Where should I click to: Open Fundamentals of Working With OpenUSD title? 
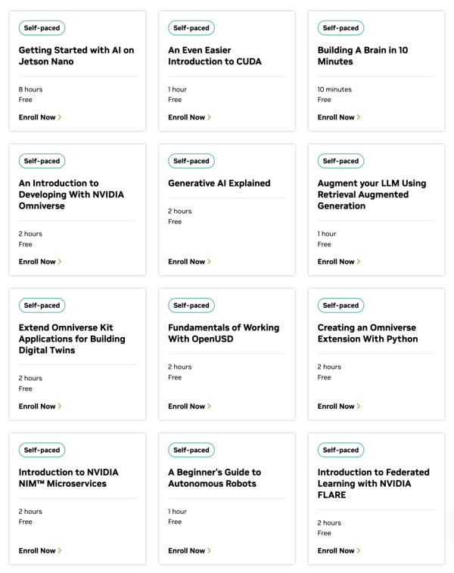click(x=223, y=333)
